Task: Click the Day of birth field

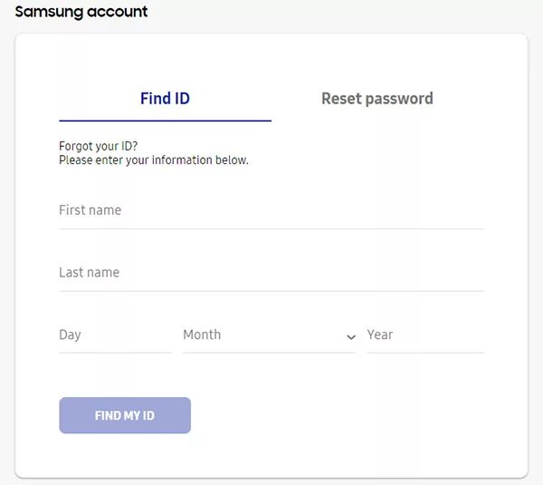Action: (x=115, y=335)
